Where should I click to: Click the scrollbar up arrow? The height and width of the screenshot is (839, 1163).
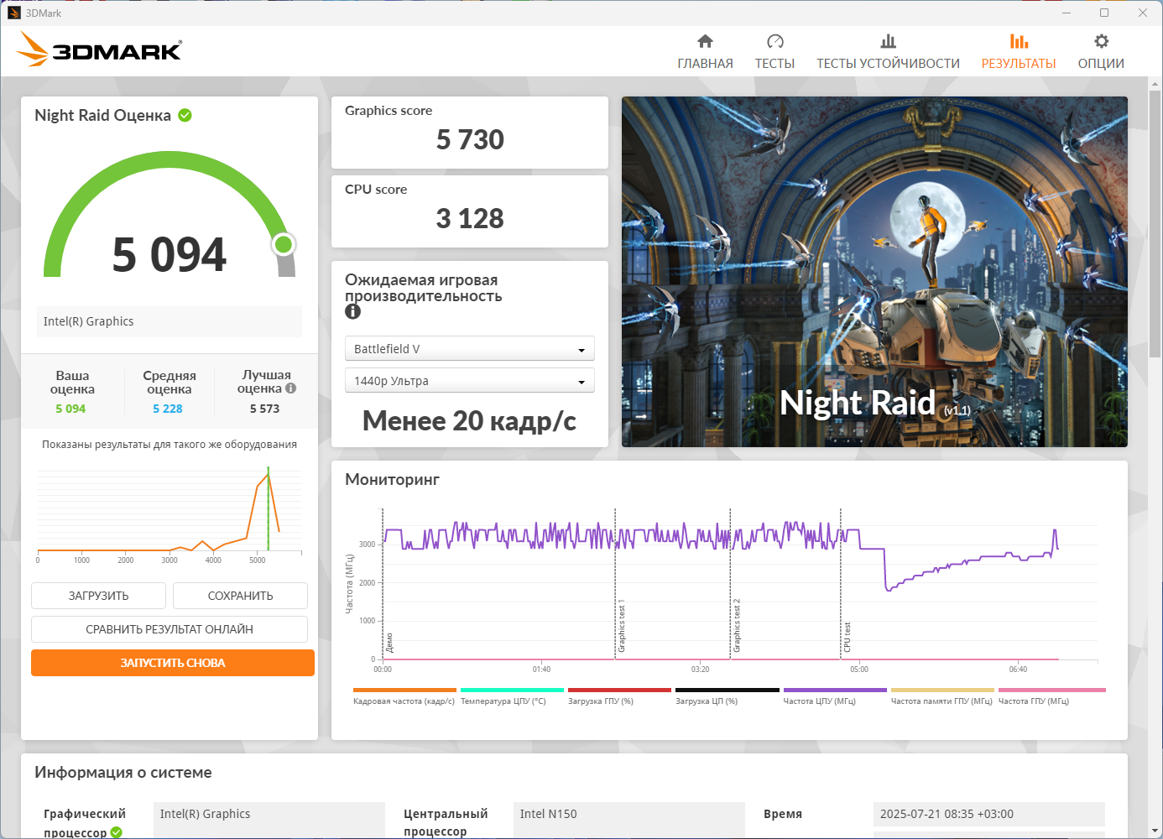point(1155,84)
